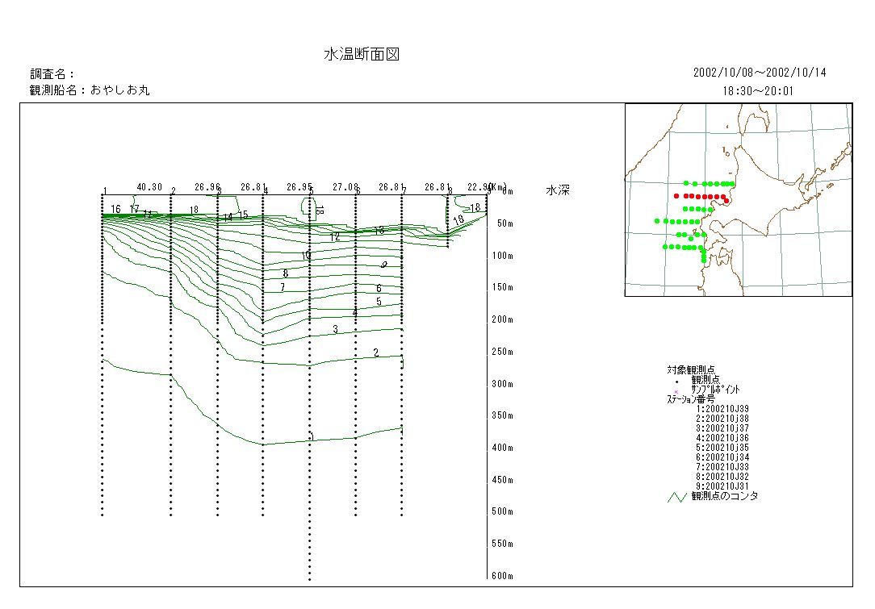The image size is (875, 609).
Task: Click the 300m depth axis label
Action: click(504, 384)
